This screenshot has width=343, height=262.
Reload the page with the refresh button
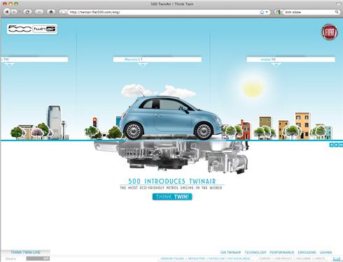[27, 12]
